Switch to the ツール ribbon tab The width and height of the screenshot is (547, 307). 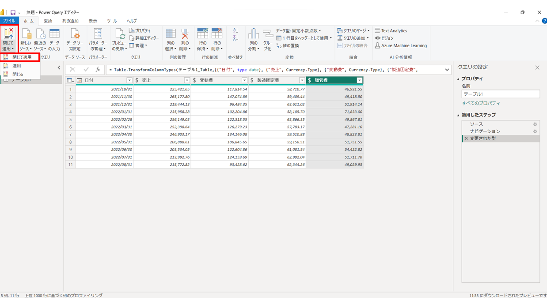click(x=112, y=21)
